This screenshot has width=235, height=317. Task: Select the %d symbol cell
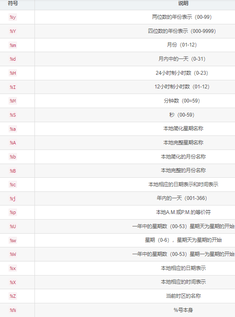point(13,59)
